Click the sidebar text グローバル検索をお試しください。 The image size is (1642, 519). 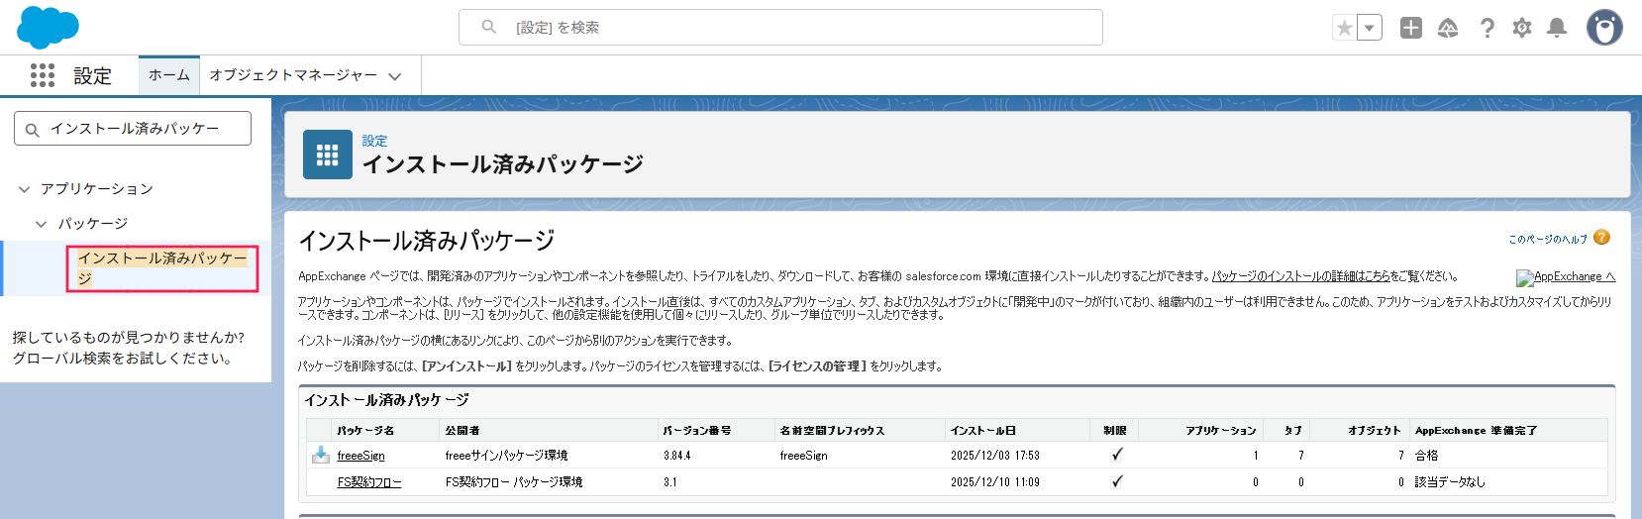(x=125, y=359)
